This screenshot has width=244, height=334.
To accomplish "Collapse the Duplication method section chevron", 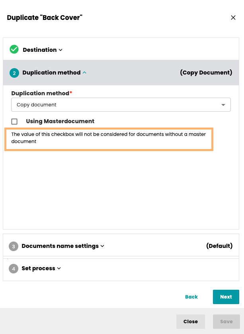I will [84, 73].
